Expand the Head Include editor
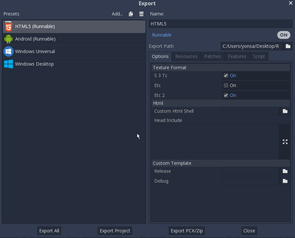This screenshot has height=238, width=295. 285,141
